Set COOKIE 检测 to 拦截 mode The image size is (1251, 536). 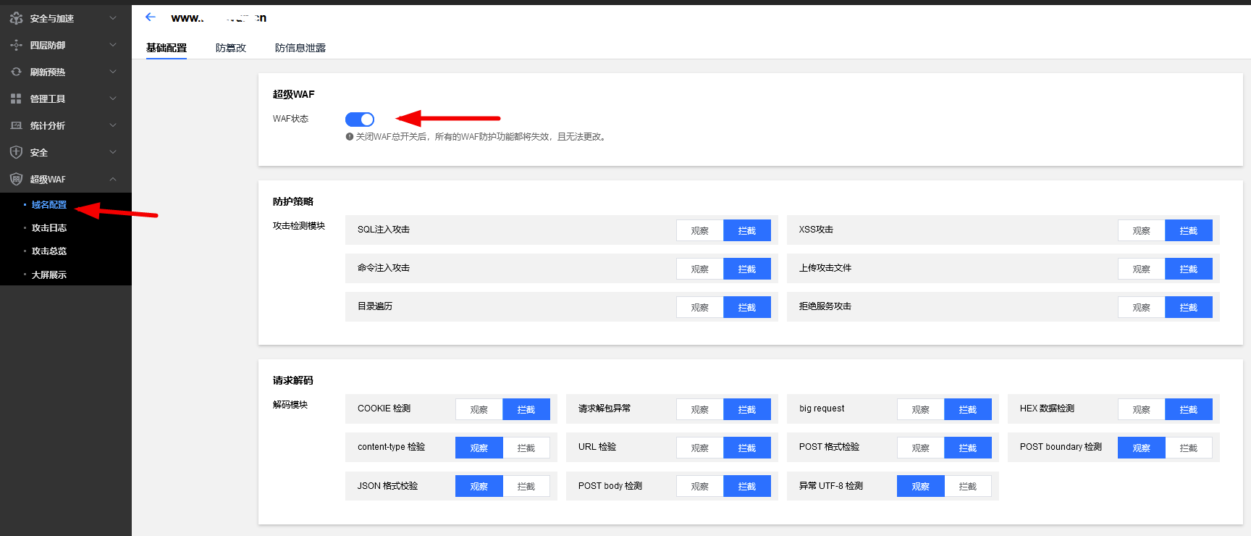point(526,409)
